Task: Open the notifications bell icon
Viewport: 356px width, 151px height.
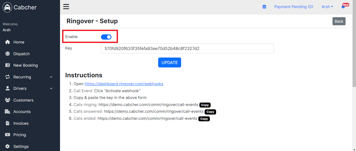Action: tap(343, 7)
